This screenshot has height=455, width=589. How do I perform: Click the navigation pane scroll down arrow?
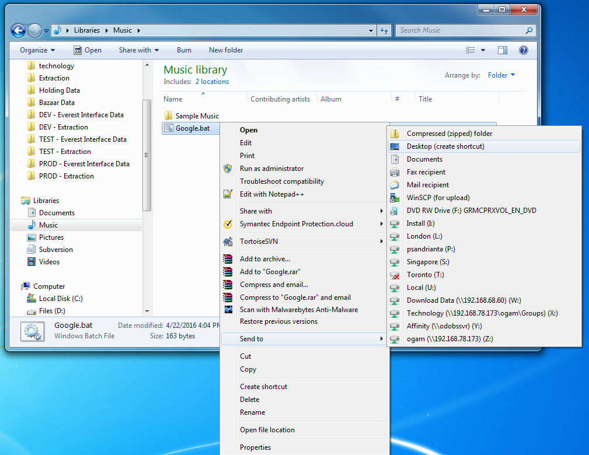click(147, 311)
